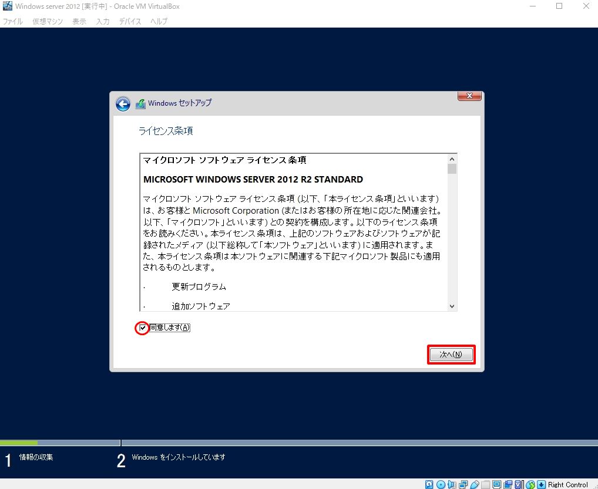Click the setup progress bar

(x=299, y=443)
